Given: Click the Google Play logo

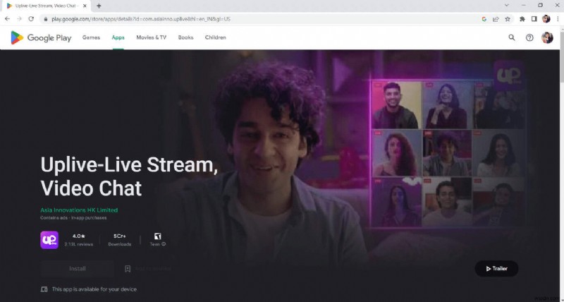Looking at the screenshot, I should coord(41,37).
